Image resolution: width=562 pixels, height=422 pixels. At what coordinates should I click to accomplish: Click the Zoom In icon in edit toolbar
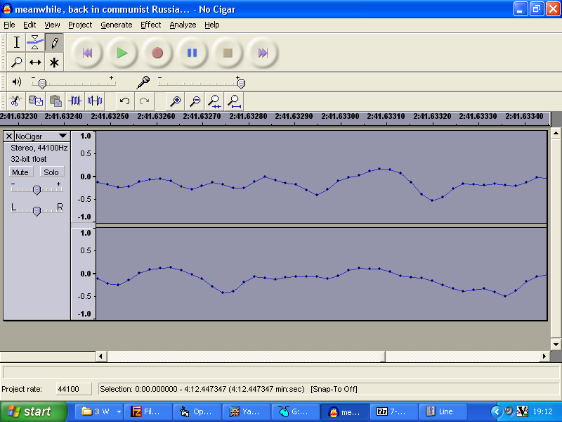point(176,101)
